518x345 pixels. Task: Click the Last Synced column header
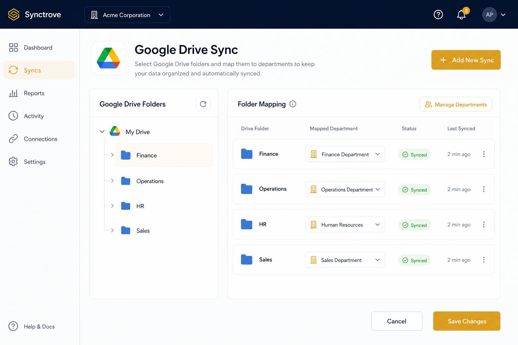coord(461,128)
